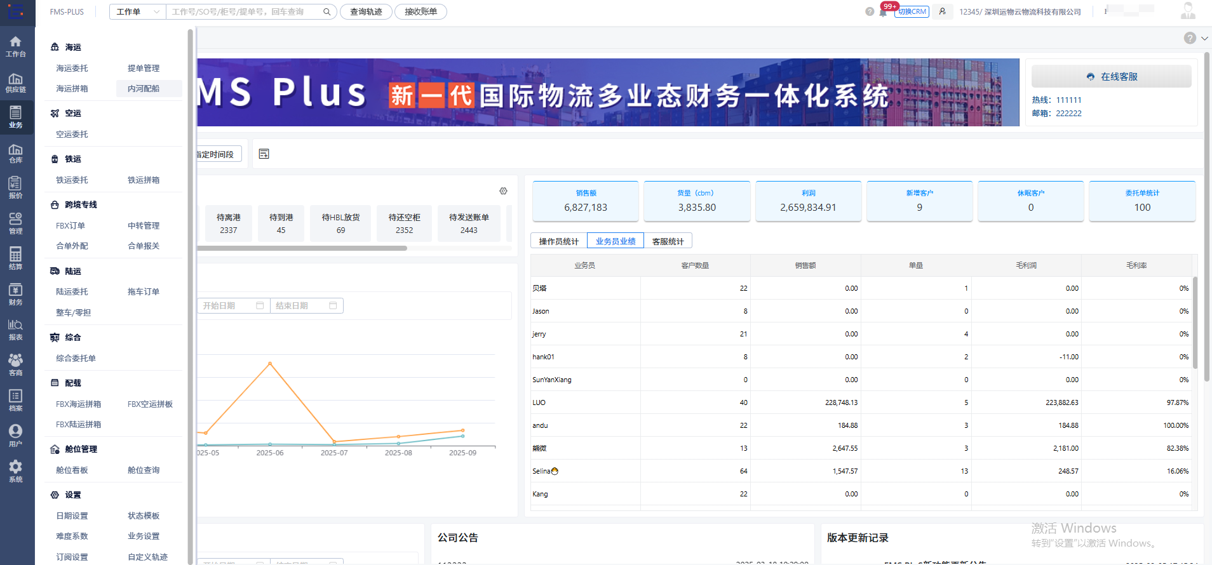The height and width of the screenshot is (565, 1212).
Task: Click the 切换CRM button
Action: pyautogui.click(x=912, y=11)
